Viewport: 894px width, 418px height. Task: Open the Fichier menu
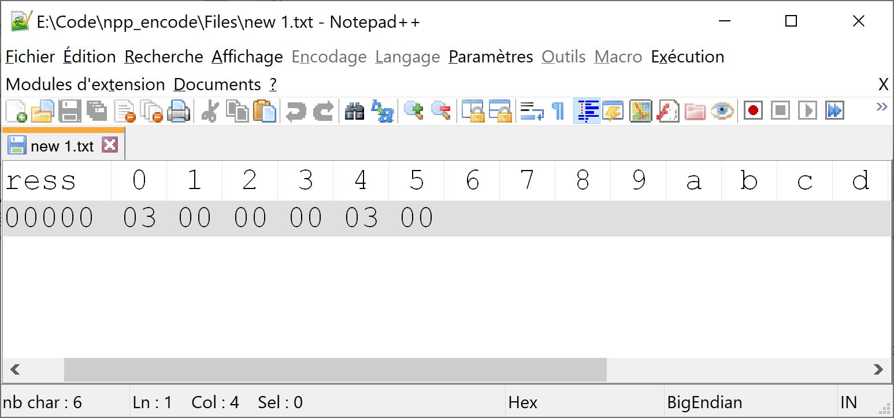point(29,57)
